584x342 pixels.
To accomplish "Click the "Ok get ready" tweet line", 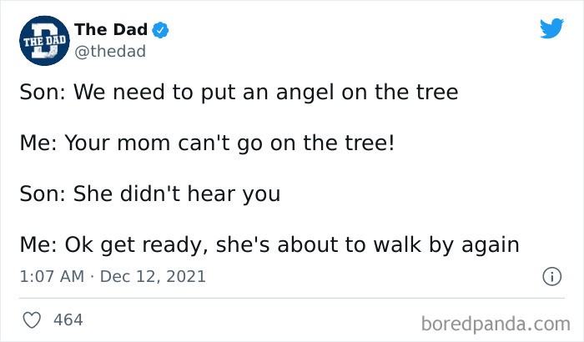I will click(x=269, y=246).
